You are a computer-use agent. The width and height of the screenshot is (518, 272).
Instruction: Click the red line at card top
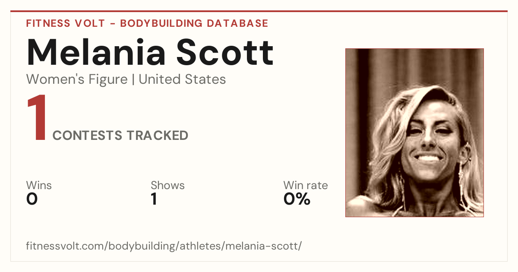tap(259, 11)
